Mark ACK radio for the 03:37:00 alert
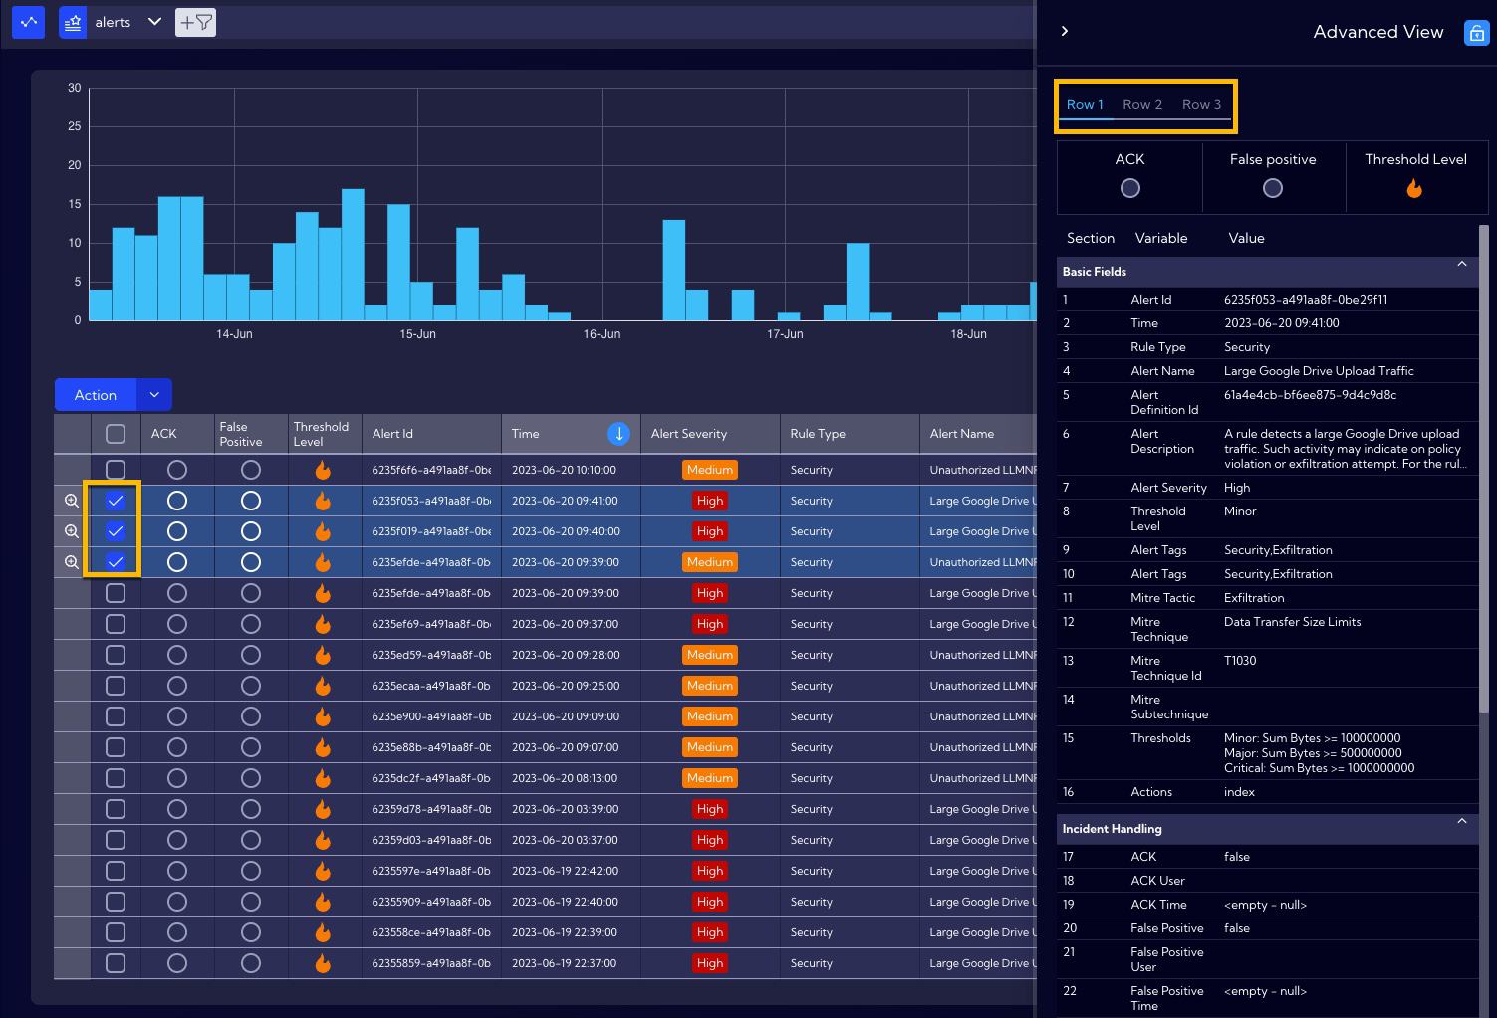The width and height of the screenshot is (1497, 1018). [x=177, y=840]
